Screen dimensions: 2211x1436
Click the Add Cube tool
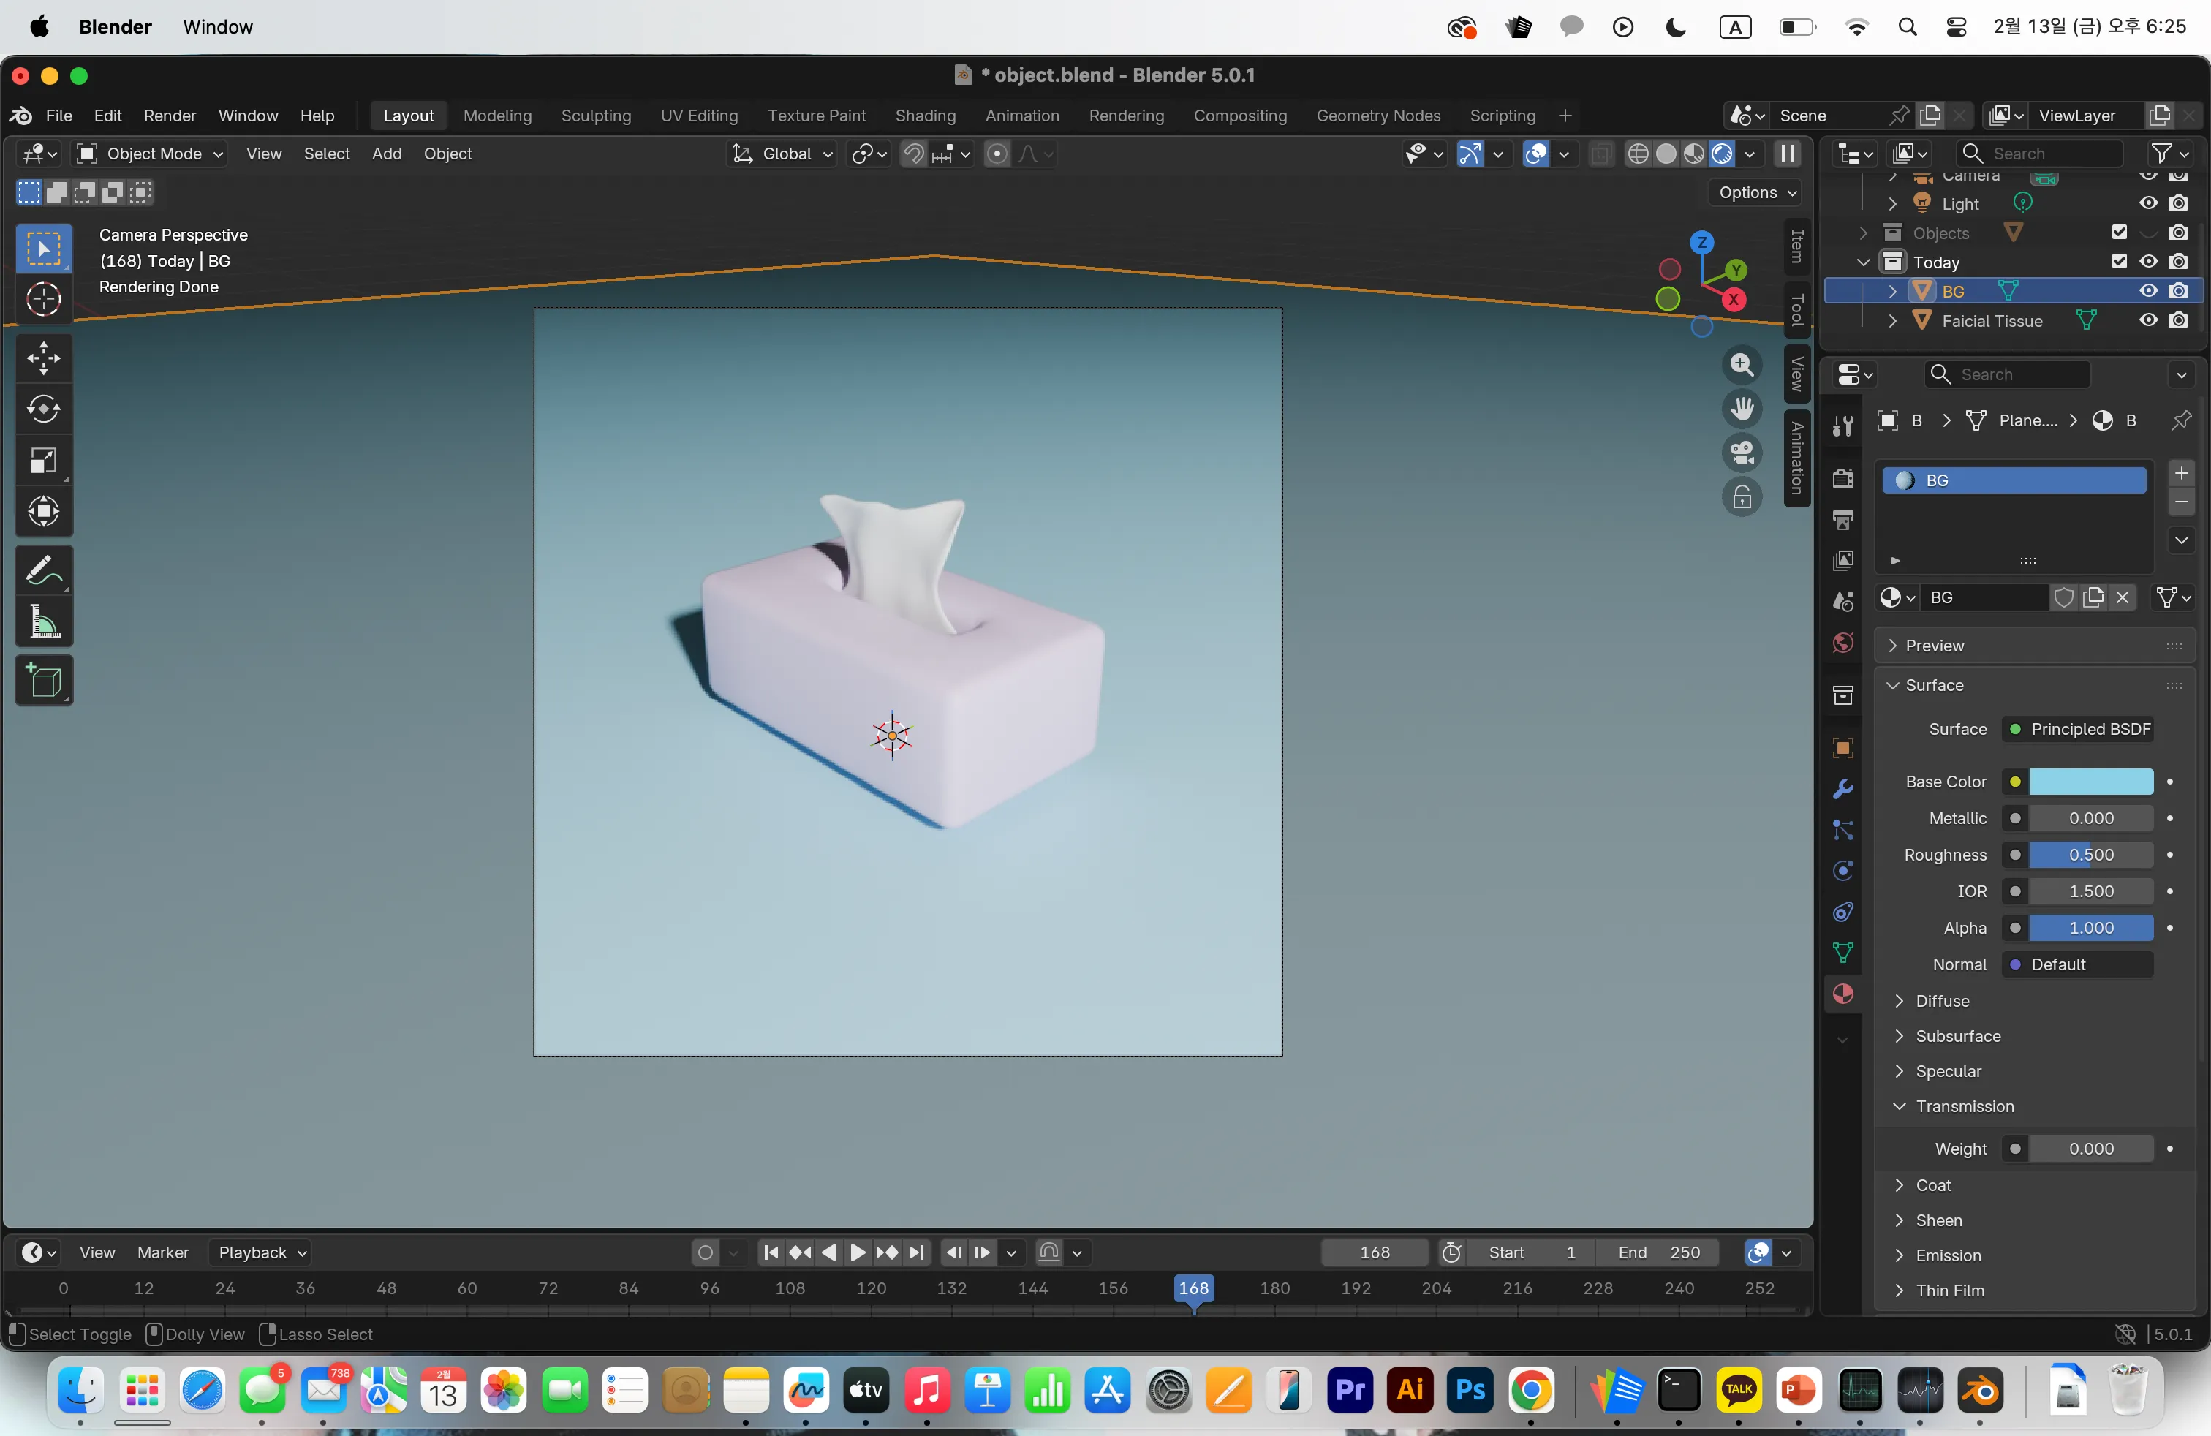[44, 681]
